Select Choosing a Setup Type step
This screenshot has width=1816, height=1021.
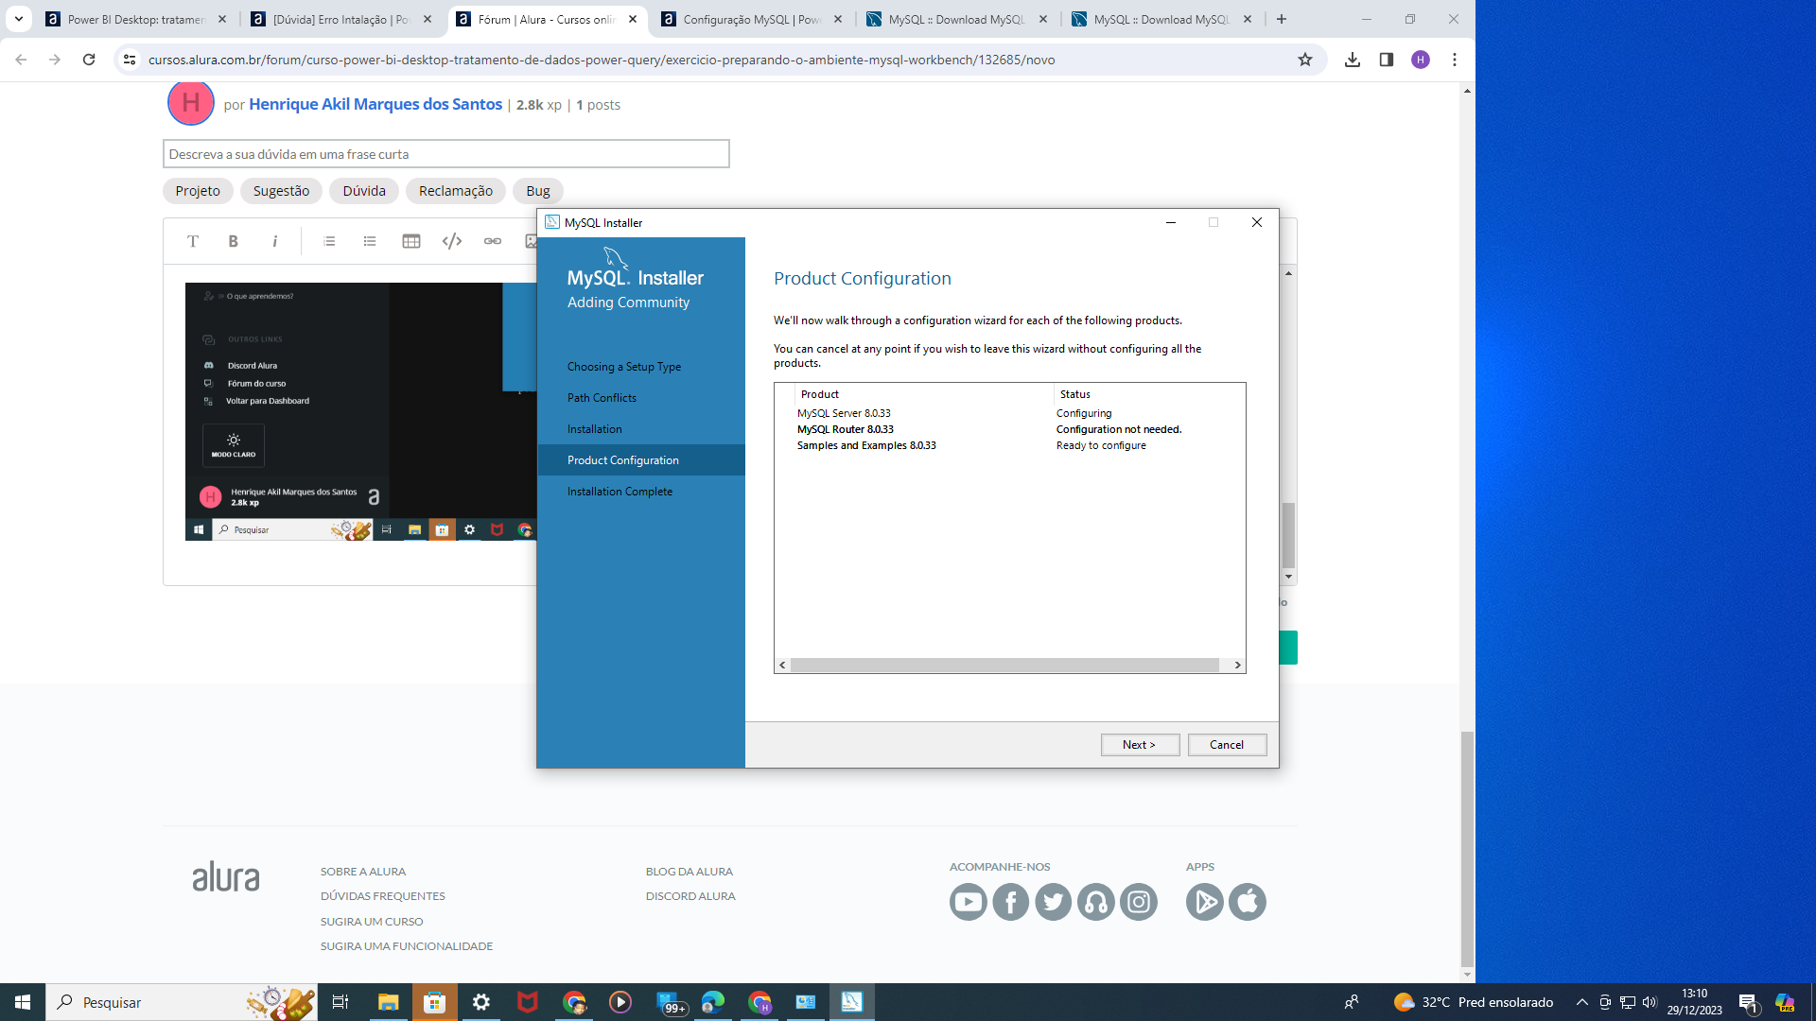click(624, 367)
